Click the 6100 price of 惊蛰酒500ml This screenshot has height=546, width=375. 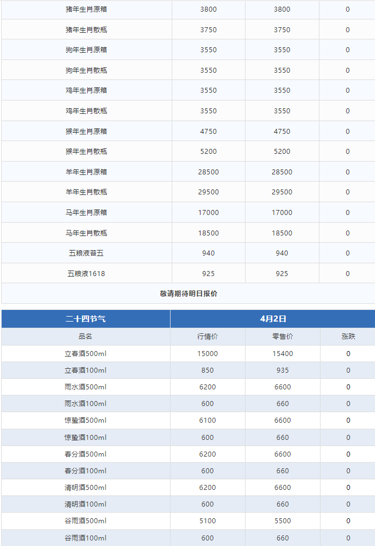[208, 420]
